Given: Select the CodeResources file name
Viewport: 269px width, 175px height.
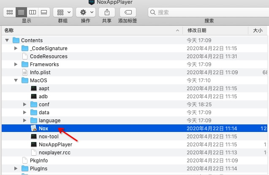Looking at the screenshot, I should [49, 57].
